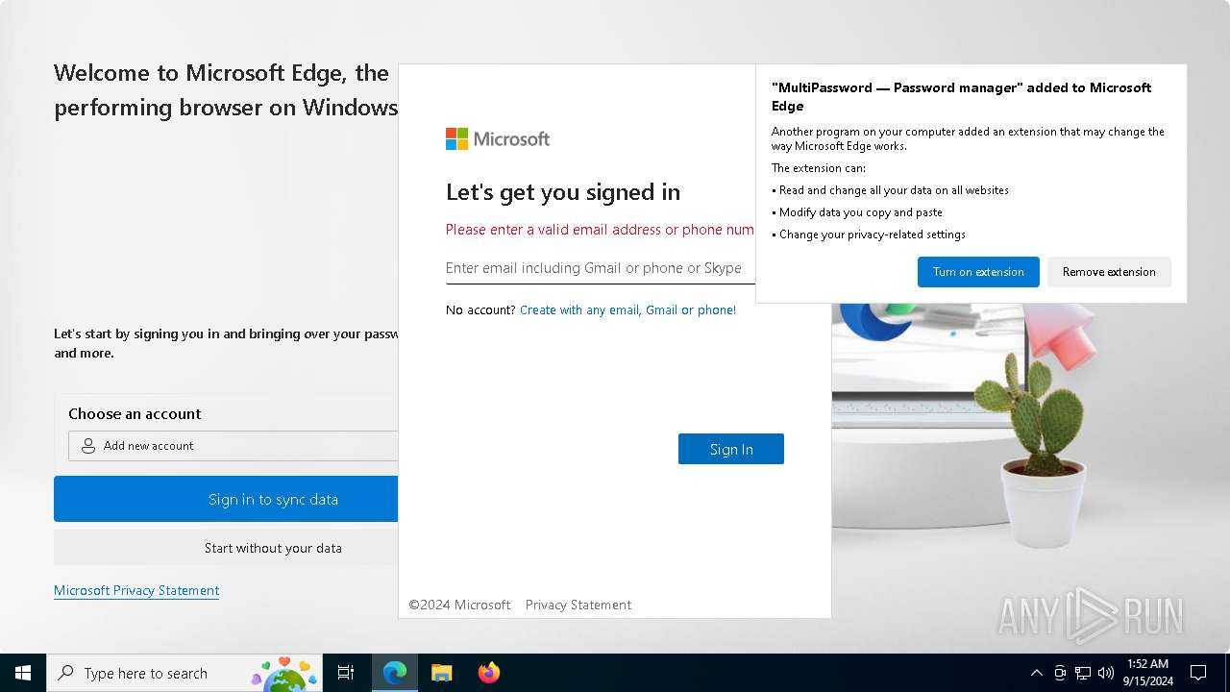Click the search highlights globe graphic
The image size is (1230, 692).
click(x=284, y=674)
